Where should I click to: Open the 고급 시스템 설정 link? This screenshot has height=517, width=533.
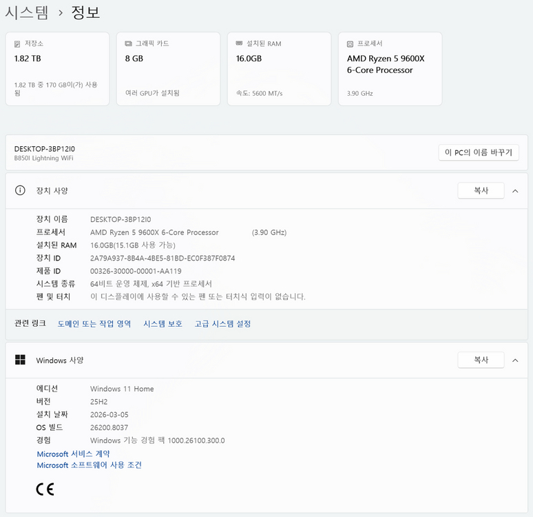pyautogui.click(x=222, y=323)
